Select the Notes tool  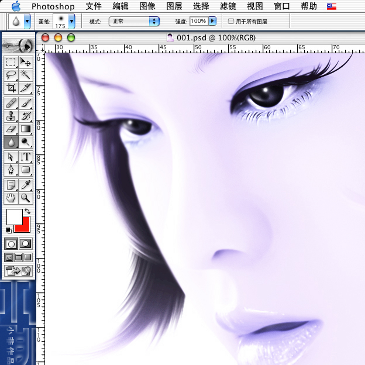pyautogui.click(x=11, y=185)
